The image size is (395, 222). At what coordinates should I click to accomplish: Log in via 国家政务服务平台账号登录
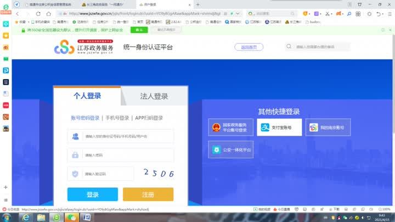[x=231, y=127]
